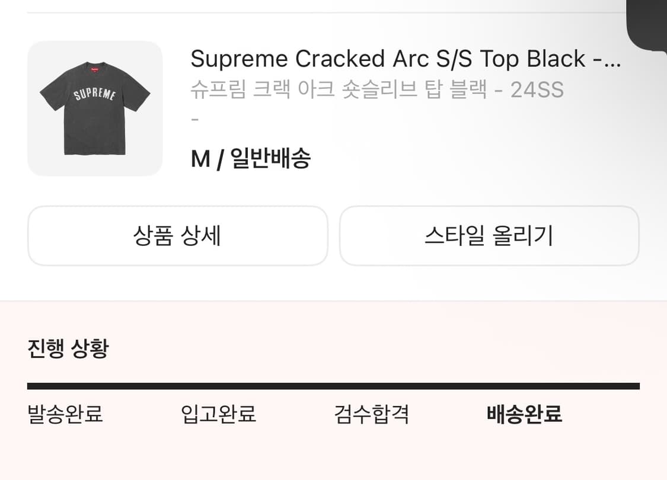This screenshot has height=480, width=667.
Task: Tap the M / 일반배송 size option text
Action: [250, 158]
